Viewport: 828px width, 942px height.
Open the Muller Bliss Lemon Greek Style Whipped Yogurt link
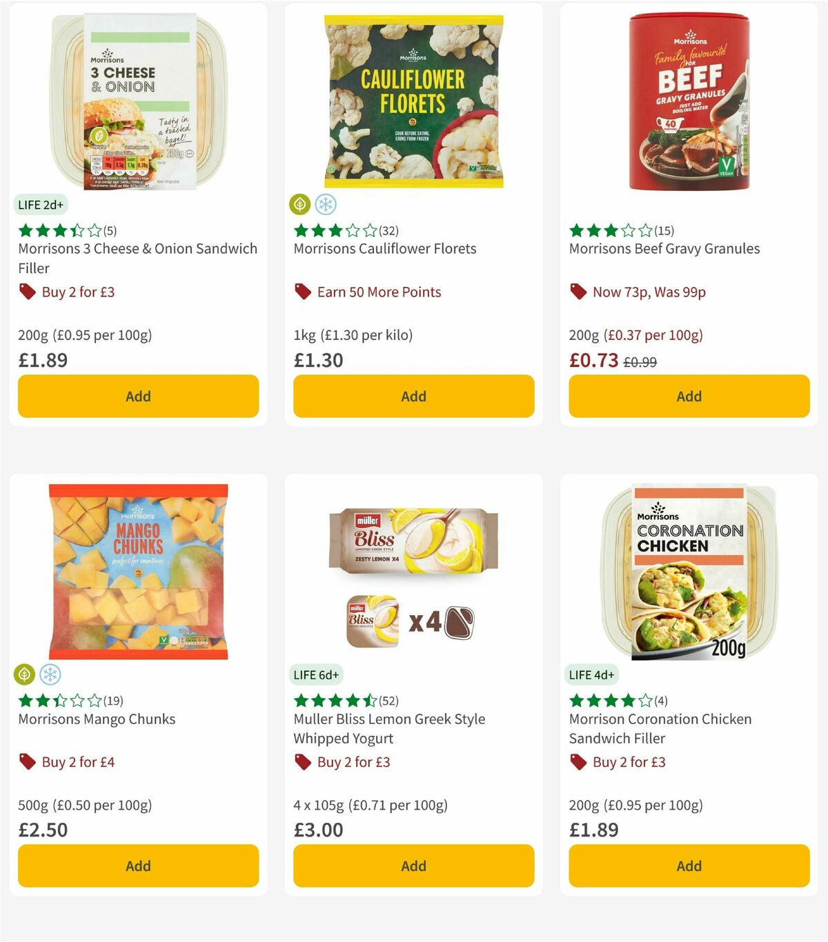pyautogui.click(x=388, y=728)
